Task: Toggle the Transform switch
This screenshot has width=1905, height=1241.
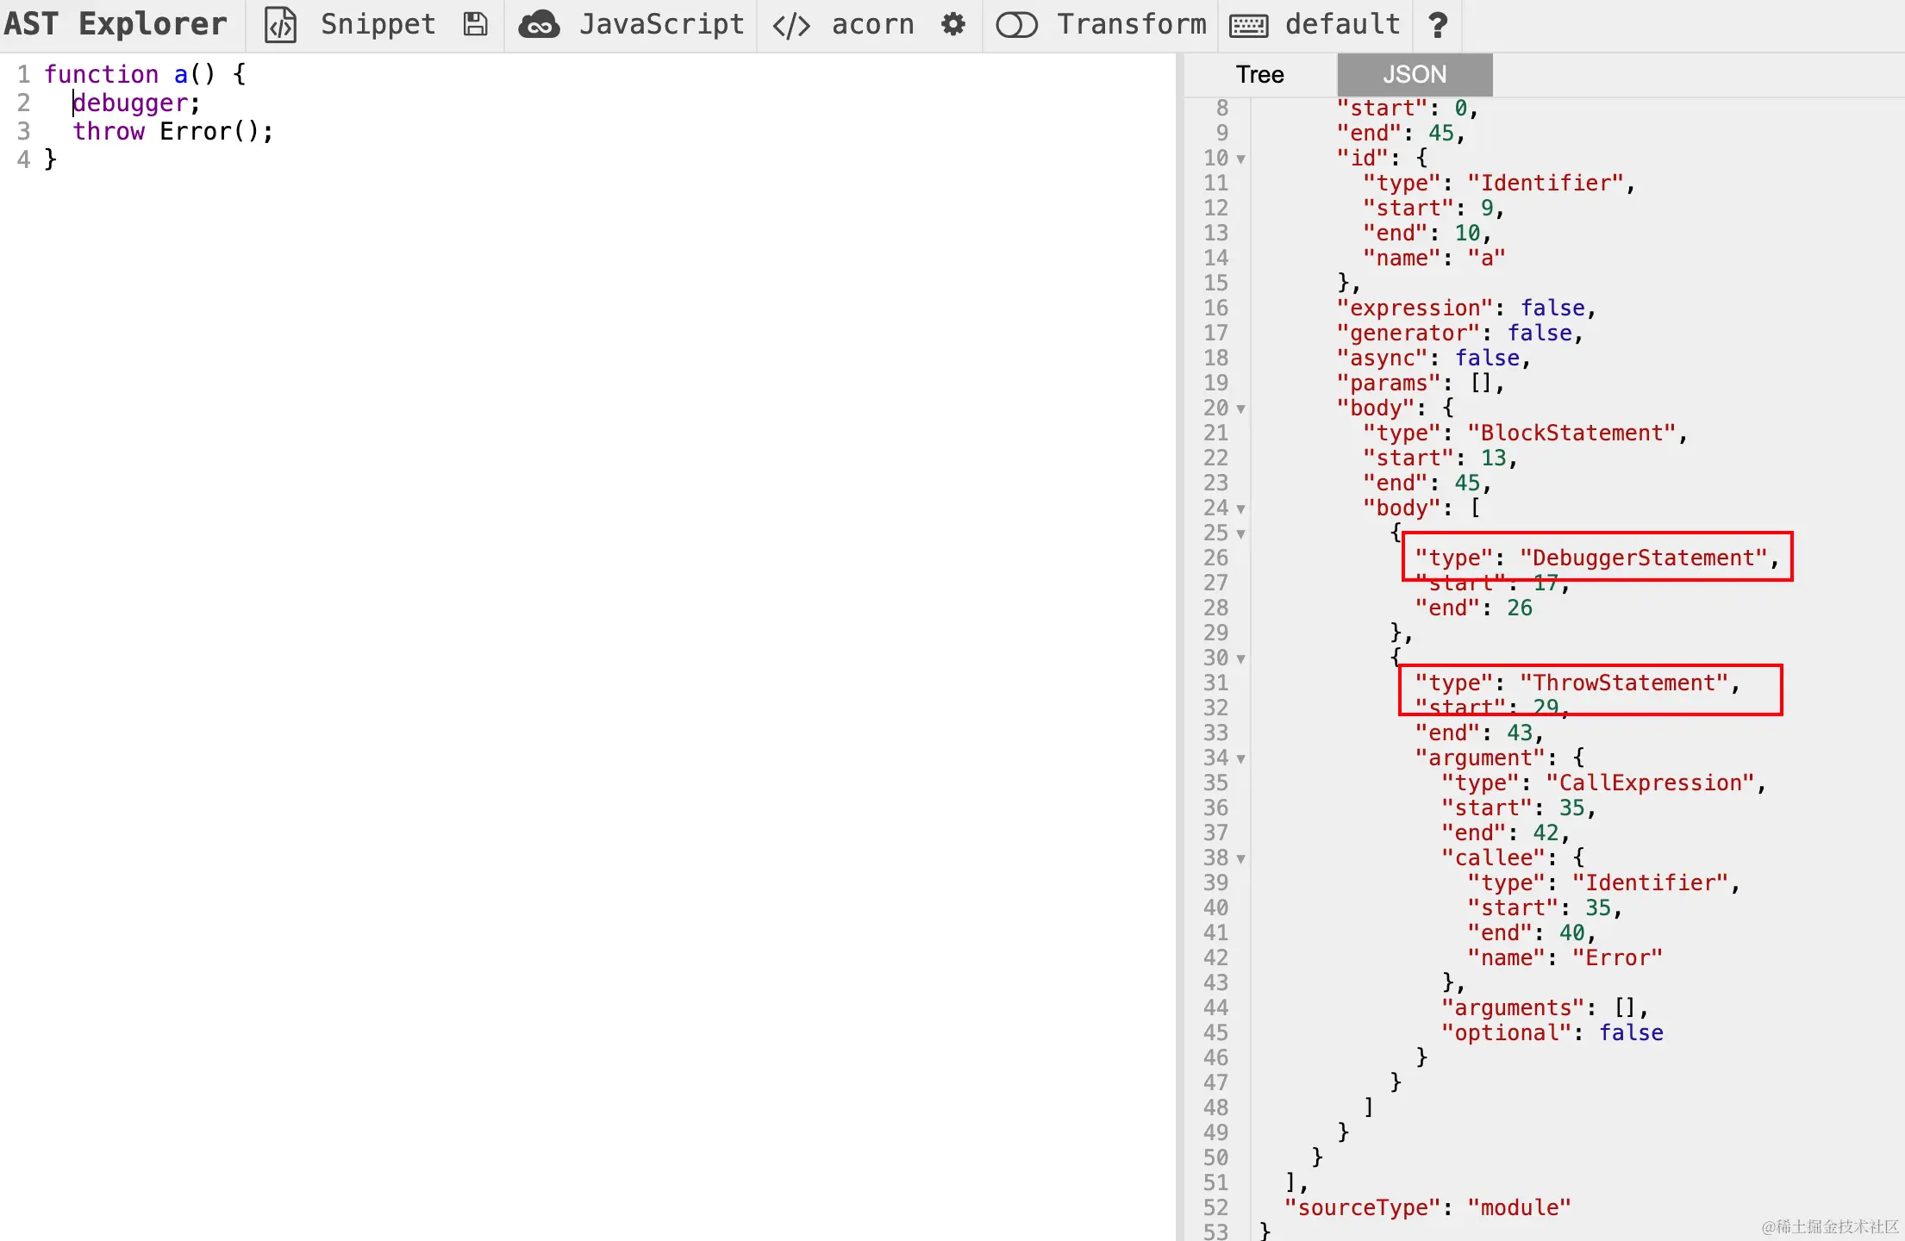Action: pos(1016,25)
